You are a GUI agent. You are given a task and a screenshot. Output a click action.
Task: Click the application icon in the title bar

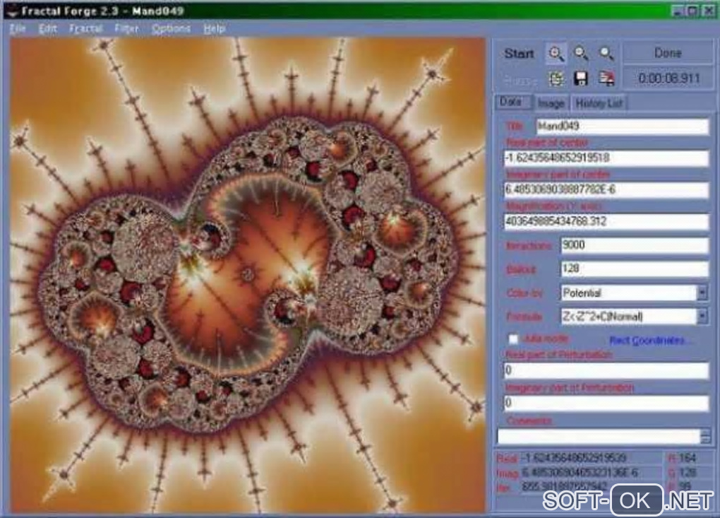click(x=11, y=11)
